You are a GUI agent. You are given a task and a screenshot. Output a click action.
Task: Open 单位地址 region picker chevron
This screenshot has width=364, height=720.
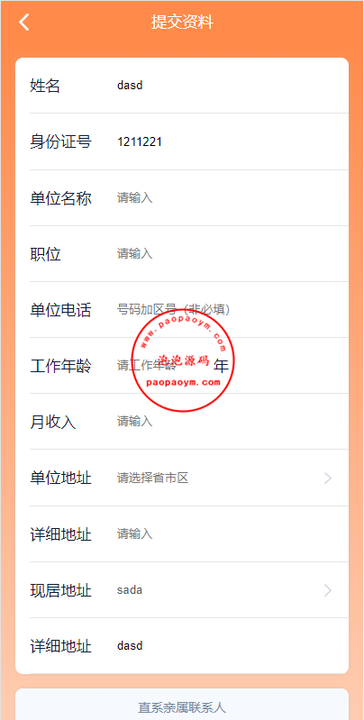pyautogui.click(x=328, y=478)
